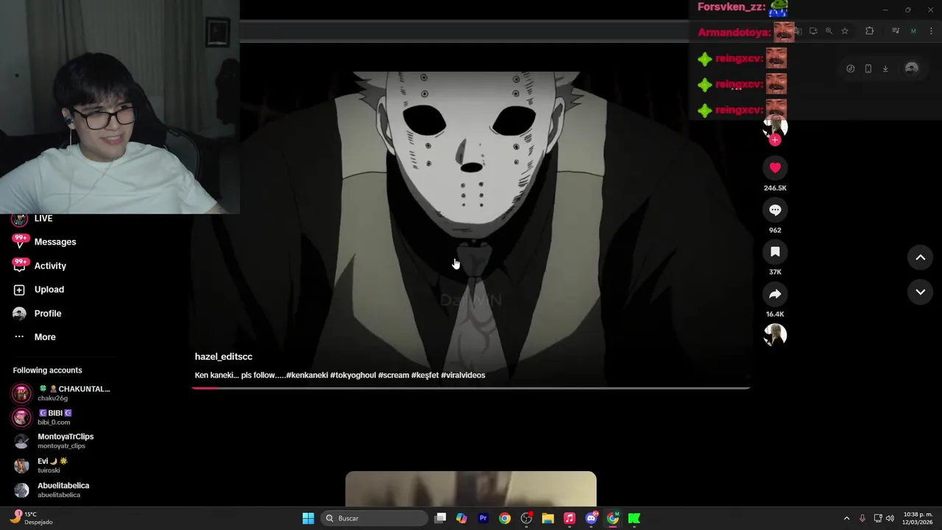Open the #tokyoghoul hashtag
Image resolution: width=942 pixels, height=530 pixels.
353,375
